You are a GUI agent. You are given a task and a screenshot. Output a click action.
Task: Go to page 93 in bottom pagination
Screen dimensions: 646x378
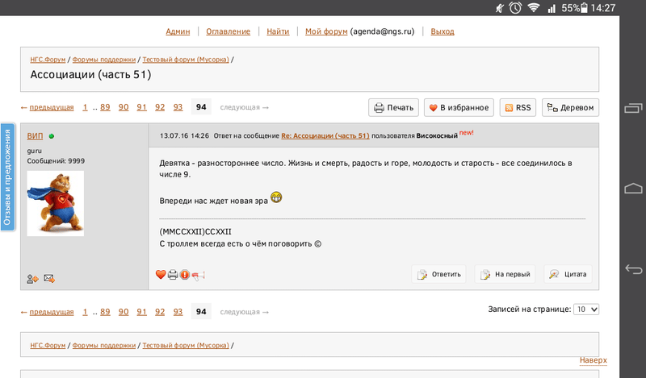[178, 312]
